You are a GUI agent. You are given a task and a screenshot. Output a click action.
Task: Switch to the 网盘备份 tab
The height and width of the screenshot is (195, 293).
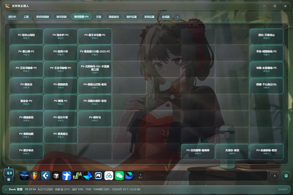[x=114, y=17]
